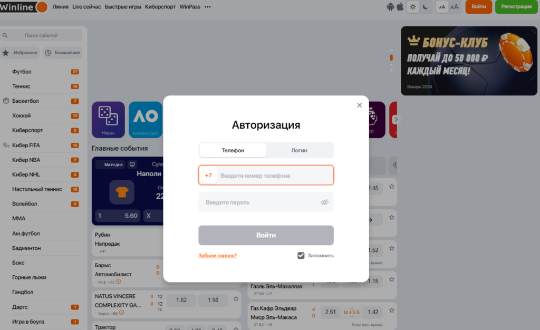Open WinPass menu item
This screenshot has height=330, width=540.
pyautogui.click(x=190, y=7)
